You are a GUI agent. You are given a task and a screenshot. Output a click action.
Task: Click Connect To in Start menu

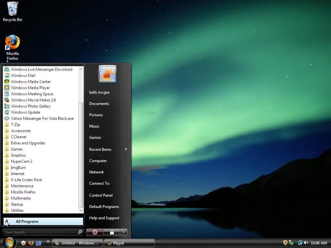[99, 183]
